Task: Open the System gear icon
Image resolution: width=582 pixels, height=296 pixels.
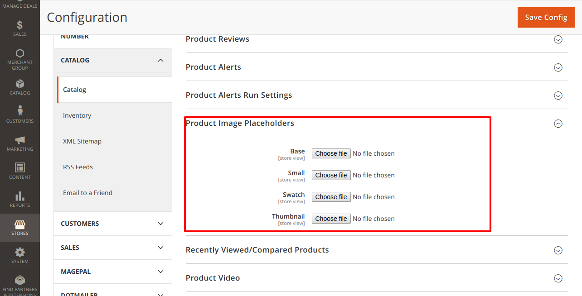Action: [20, 253]
